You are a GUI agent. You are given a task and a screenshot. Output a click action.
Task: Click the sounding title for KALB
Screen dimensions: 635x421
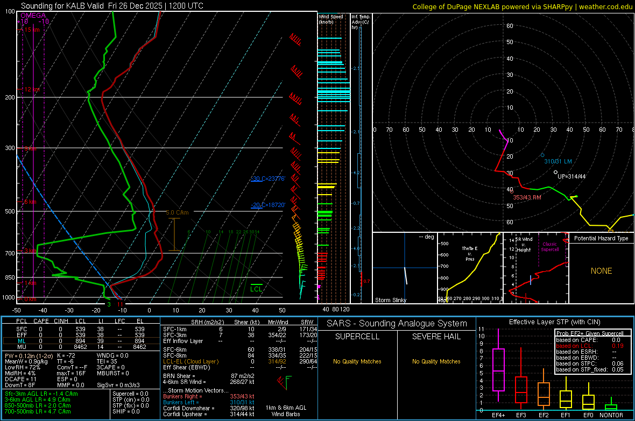[112, 6]
